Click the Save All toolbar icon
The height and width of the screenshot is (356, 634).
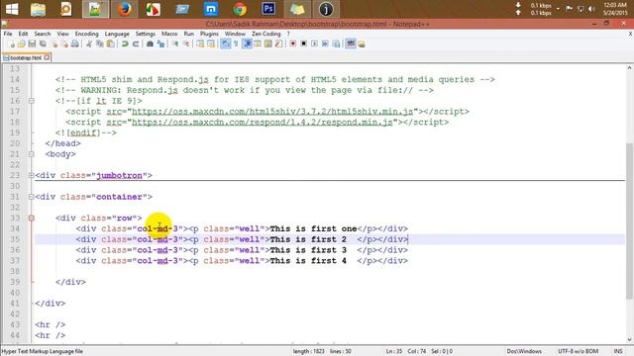coord(43,44)
